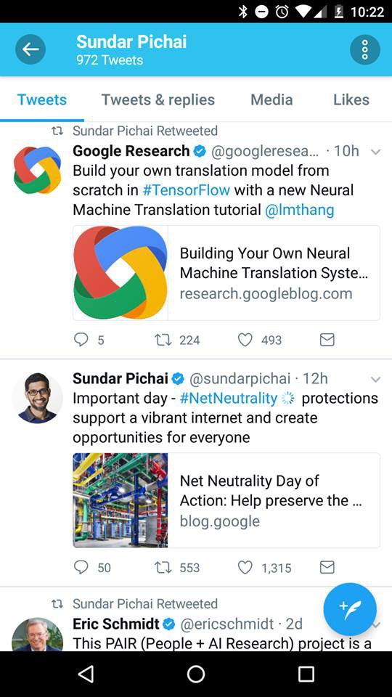Expand the Google Research tweet options chevron

[x=375, y=152]
